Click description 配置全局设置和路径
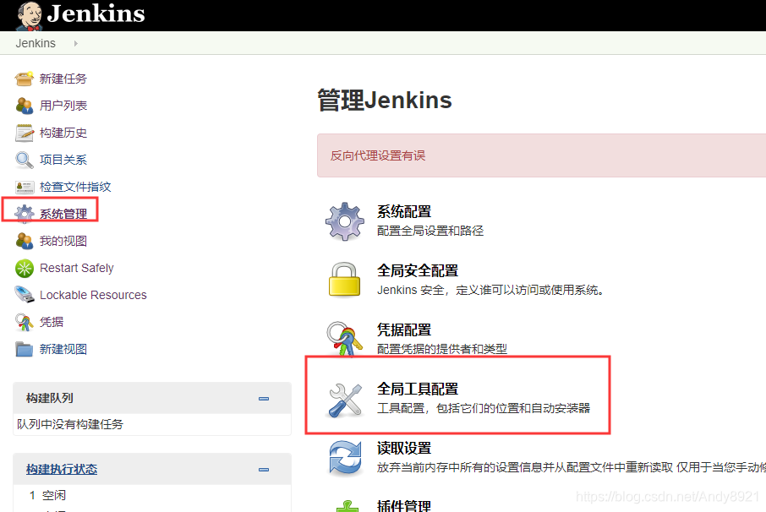The height and width of the screenshot is (512, 766). point(430,231)
